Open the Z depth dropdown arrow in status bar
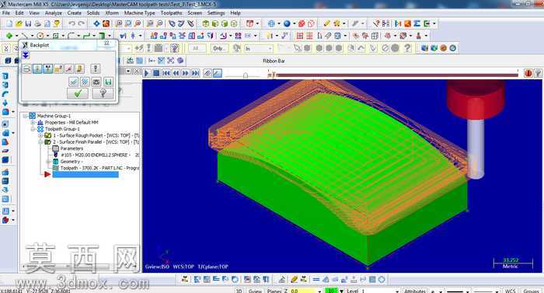544x293 pixels. click(x=319, y=291)
